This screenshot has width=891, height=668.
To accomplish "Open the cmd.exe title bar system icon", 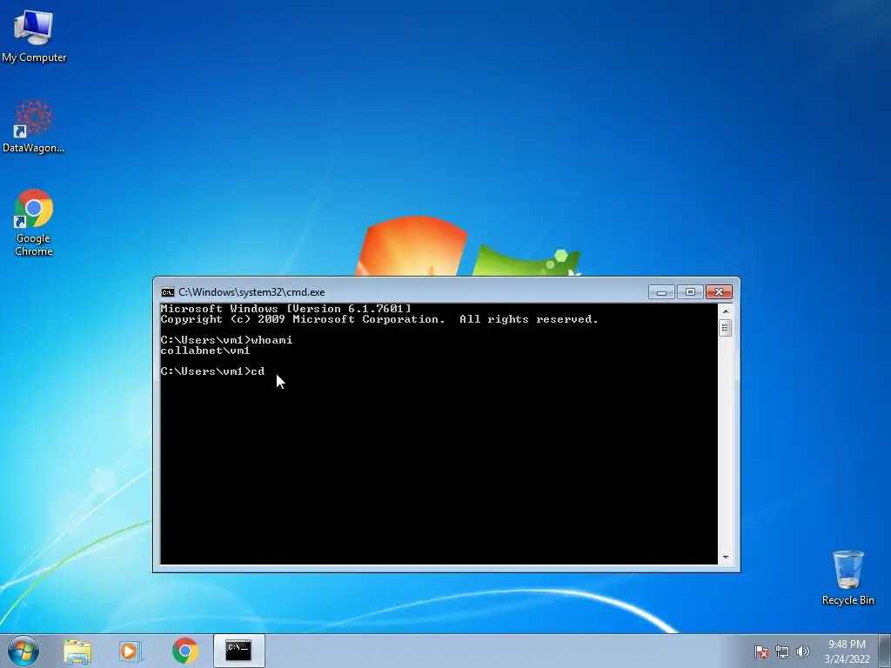I will (x=168, y=292).
